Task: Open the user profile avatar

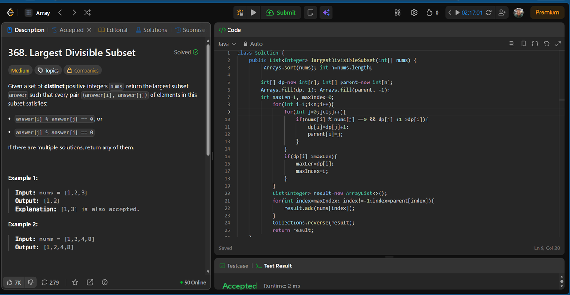Action: [x=519, y=13]
